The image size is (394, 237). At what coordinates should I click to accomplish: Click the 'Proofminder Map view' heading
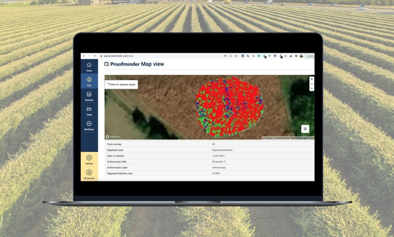click(x=137, y=64)
